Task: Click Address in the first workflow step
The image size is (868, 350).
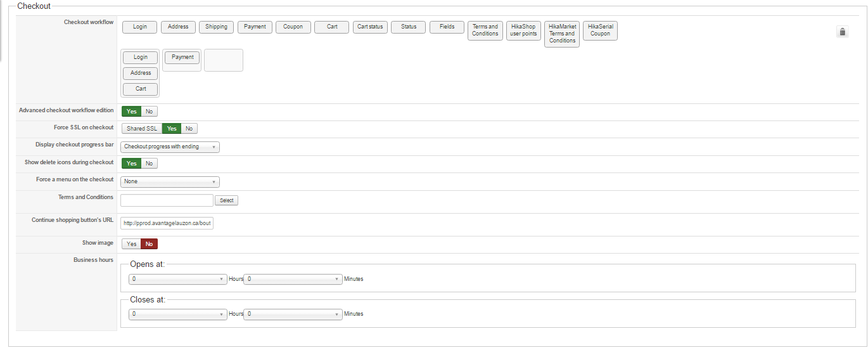Action: click(141, 73)
